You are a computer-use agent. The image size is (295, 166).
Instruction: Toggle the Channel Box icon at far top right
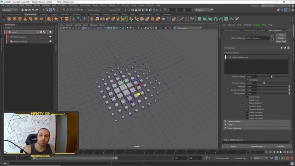(293, 10)
